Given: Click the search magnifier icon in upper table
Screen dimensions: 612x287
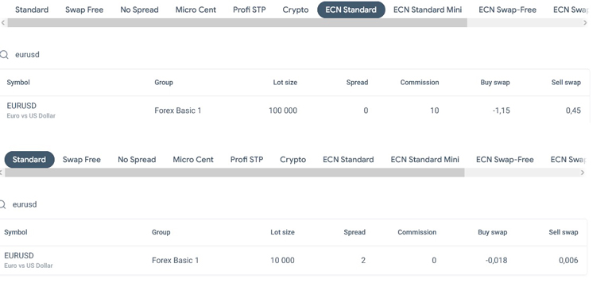Looking at the screenshot, I should coord(4,55).
